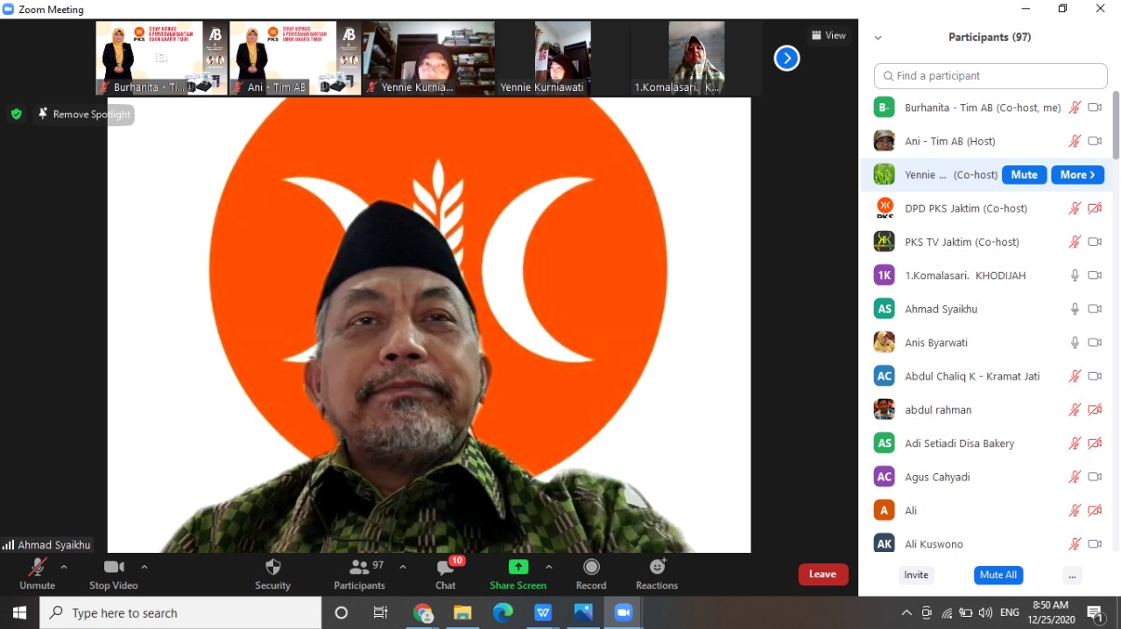Collapse the Participants panel chevron

click(878, 38)
